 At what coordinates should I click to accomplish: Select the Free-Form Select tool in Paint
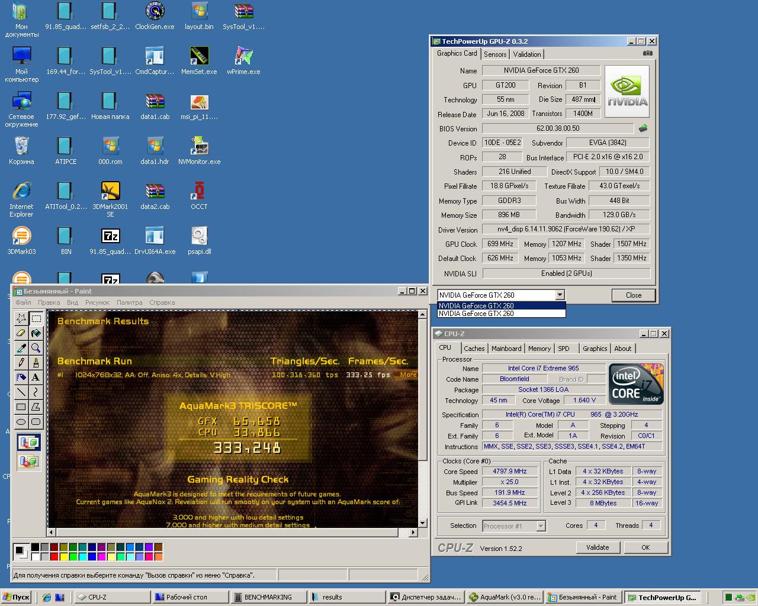pyautogui.click(x=21, y=318)
